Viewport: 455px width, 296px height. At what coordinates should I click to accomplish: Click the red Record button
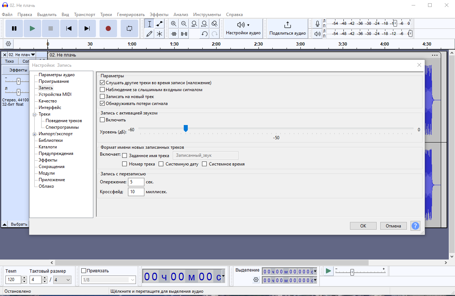click(108, 28)
